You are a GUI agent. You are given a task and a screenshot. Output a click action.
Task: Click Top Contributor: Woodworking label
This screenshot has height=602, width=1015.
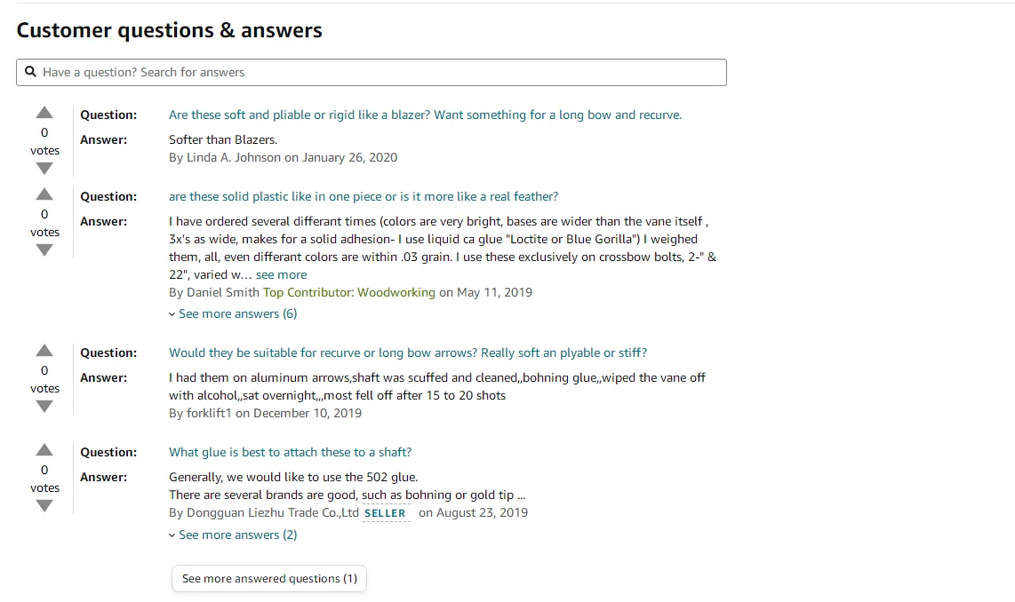tap(349, 292)
